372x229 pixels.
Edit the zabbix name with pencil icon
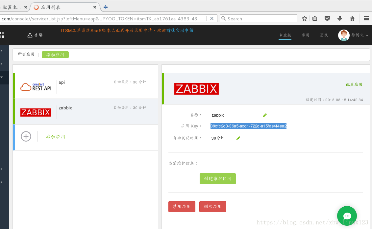265,115
